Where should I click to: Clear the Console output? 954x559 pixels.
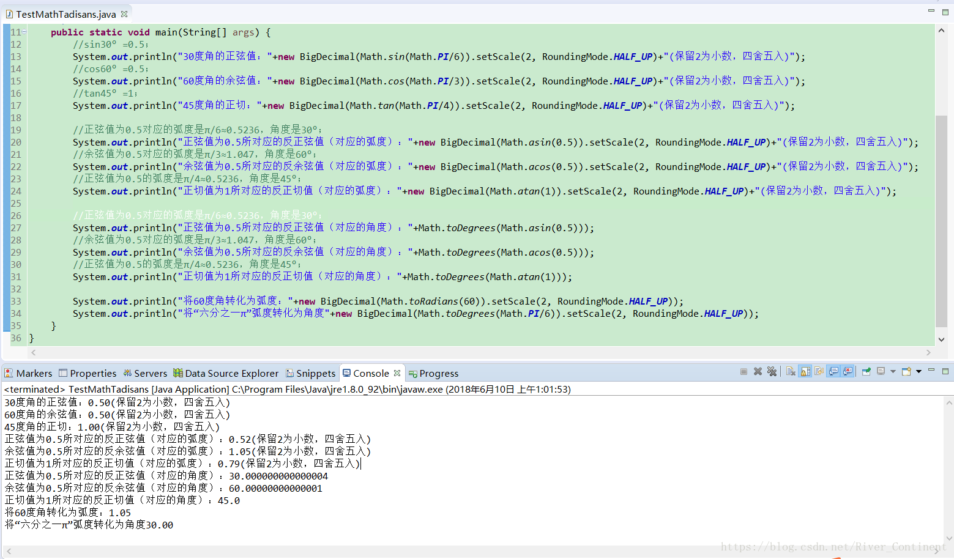point(791,371)
